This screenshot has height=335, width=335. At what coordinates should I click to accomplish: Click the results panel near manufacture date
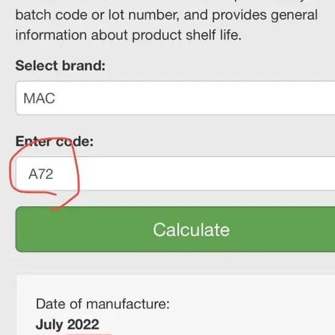[x=175, y=304]
